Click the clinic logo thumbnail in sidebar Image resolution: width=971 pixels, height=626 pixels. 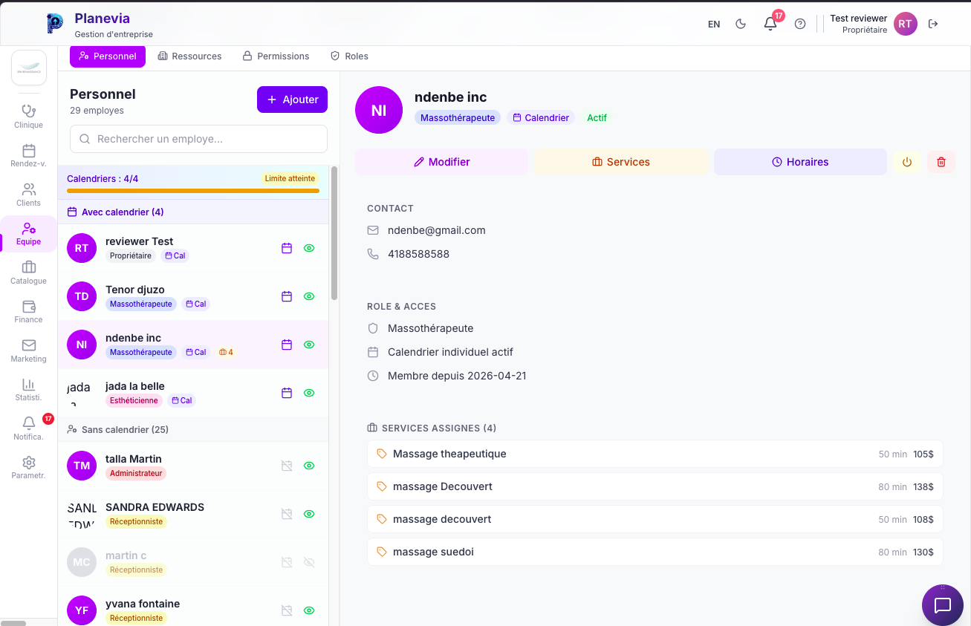29,68
